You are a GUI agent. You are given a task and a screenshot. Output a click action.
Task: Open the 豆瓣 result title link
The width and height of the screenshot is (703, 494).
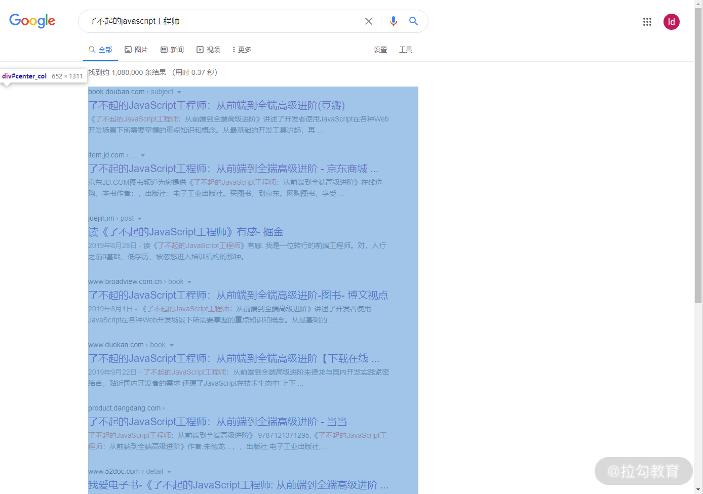coord(216,105)
